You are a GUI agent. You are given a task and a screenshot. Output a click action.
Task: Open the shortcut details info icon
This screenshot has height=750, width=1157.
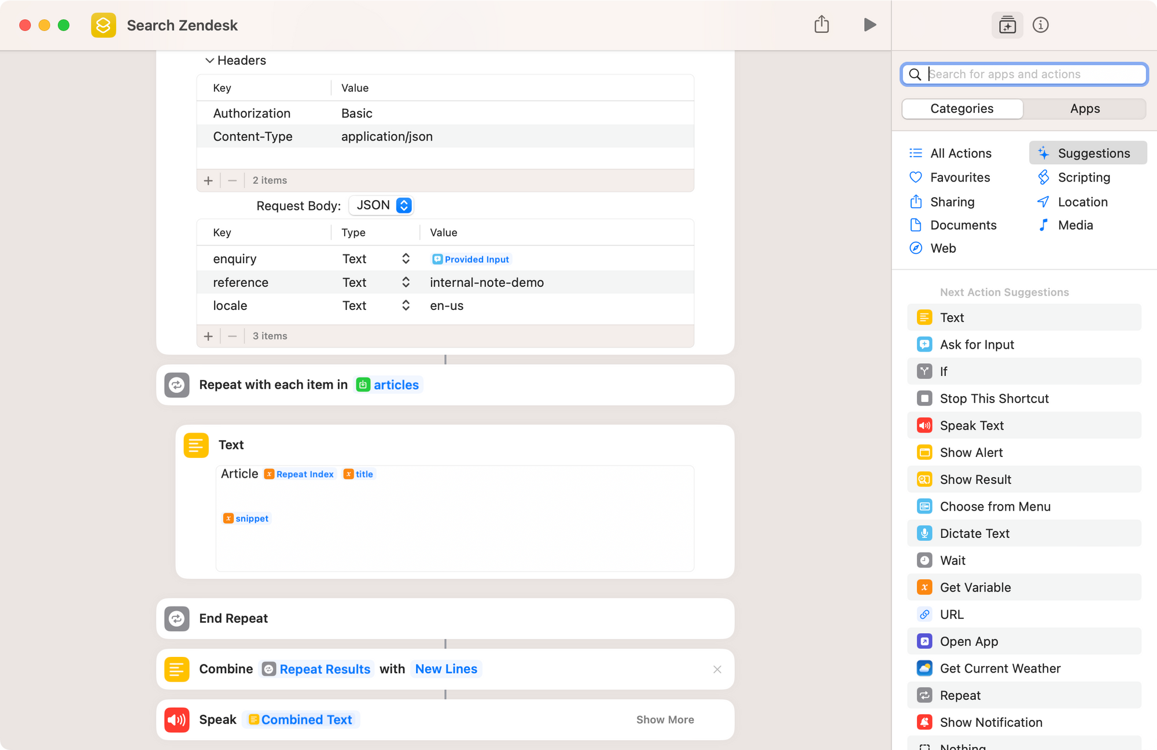tap(1040, 25)
